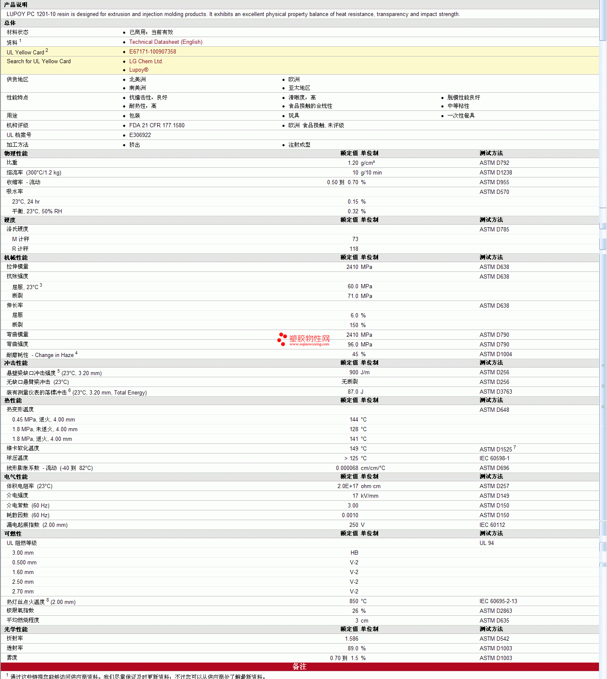Viewport: 607px width, 679px height.
Task: Click the Rockwell R-scale value 118
Action: pos(354,249)
